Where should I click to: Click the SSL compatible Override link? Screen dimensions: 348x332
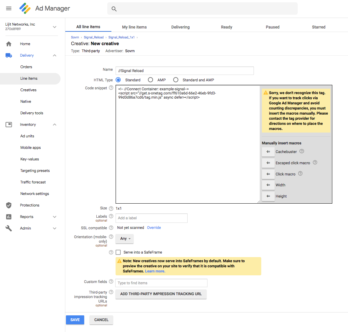tap(154, 228)
